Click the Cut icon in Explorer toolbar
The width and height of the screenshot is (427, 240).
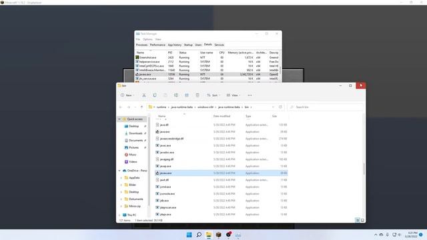click(144, 95)
